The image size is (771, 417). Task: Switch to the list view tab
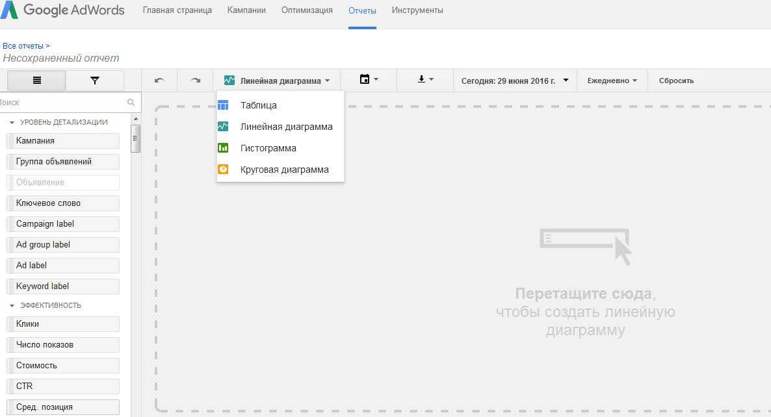click(x=36, y=81)
